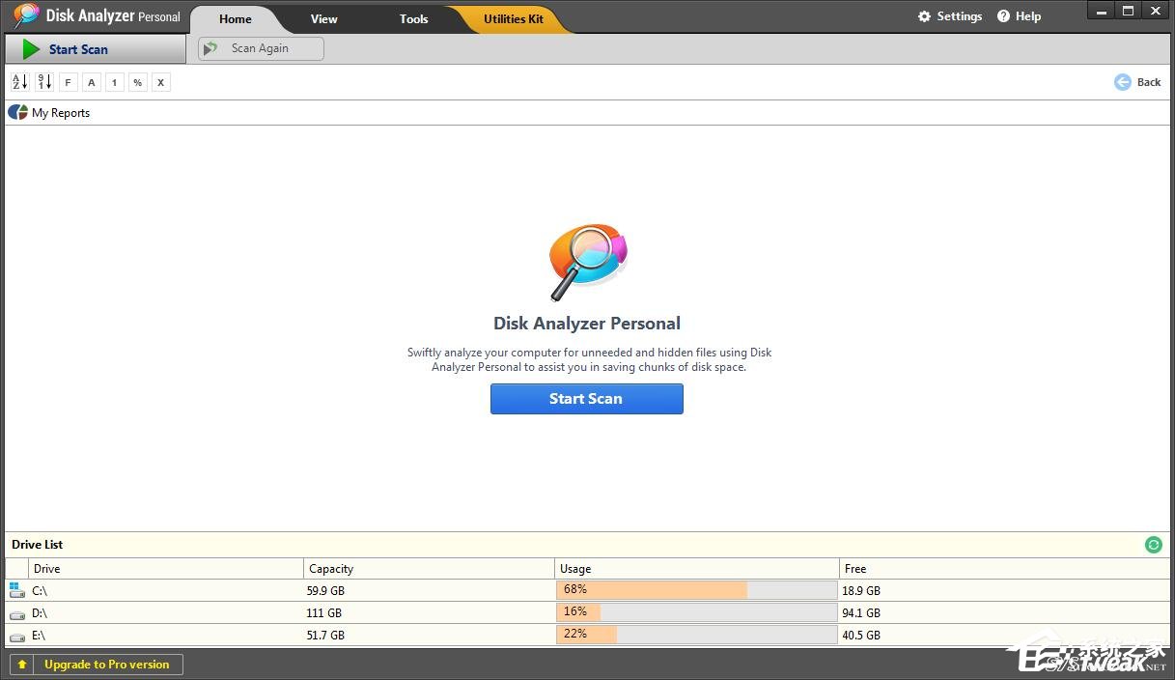The image size is (1175, 680).
Task: Open the Utilities Kit tab
Action: point(513,18)
